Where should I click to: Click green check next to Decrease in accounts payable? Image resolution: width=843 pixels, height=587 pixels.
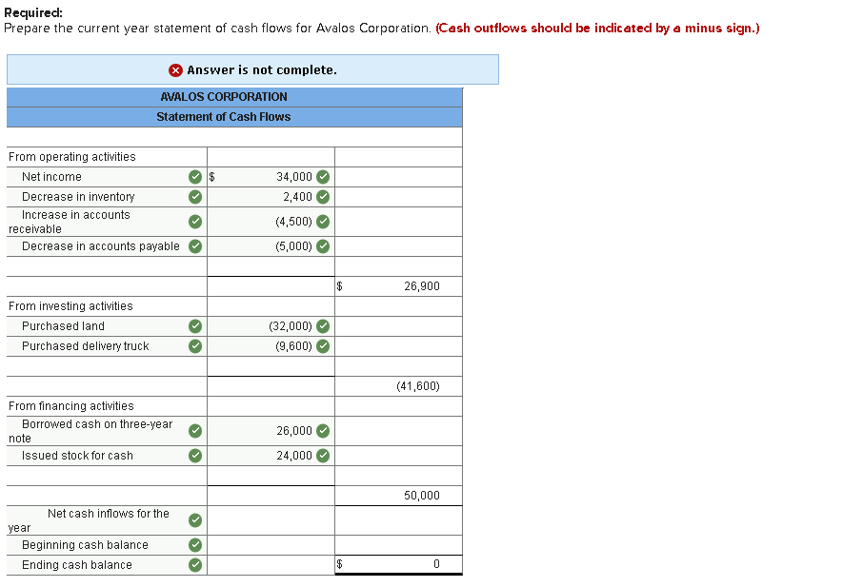pyautogui.click(x=195, y=246)
